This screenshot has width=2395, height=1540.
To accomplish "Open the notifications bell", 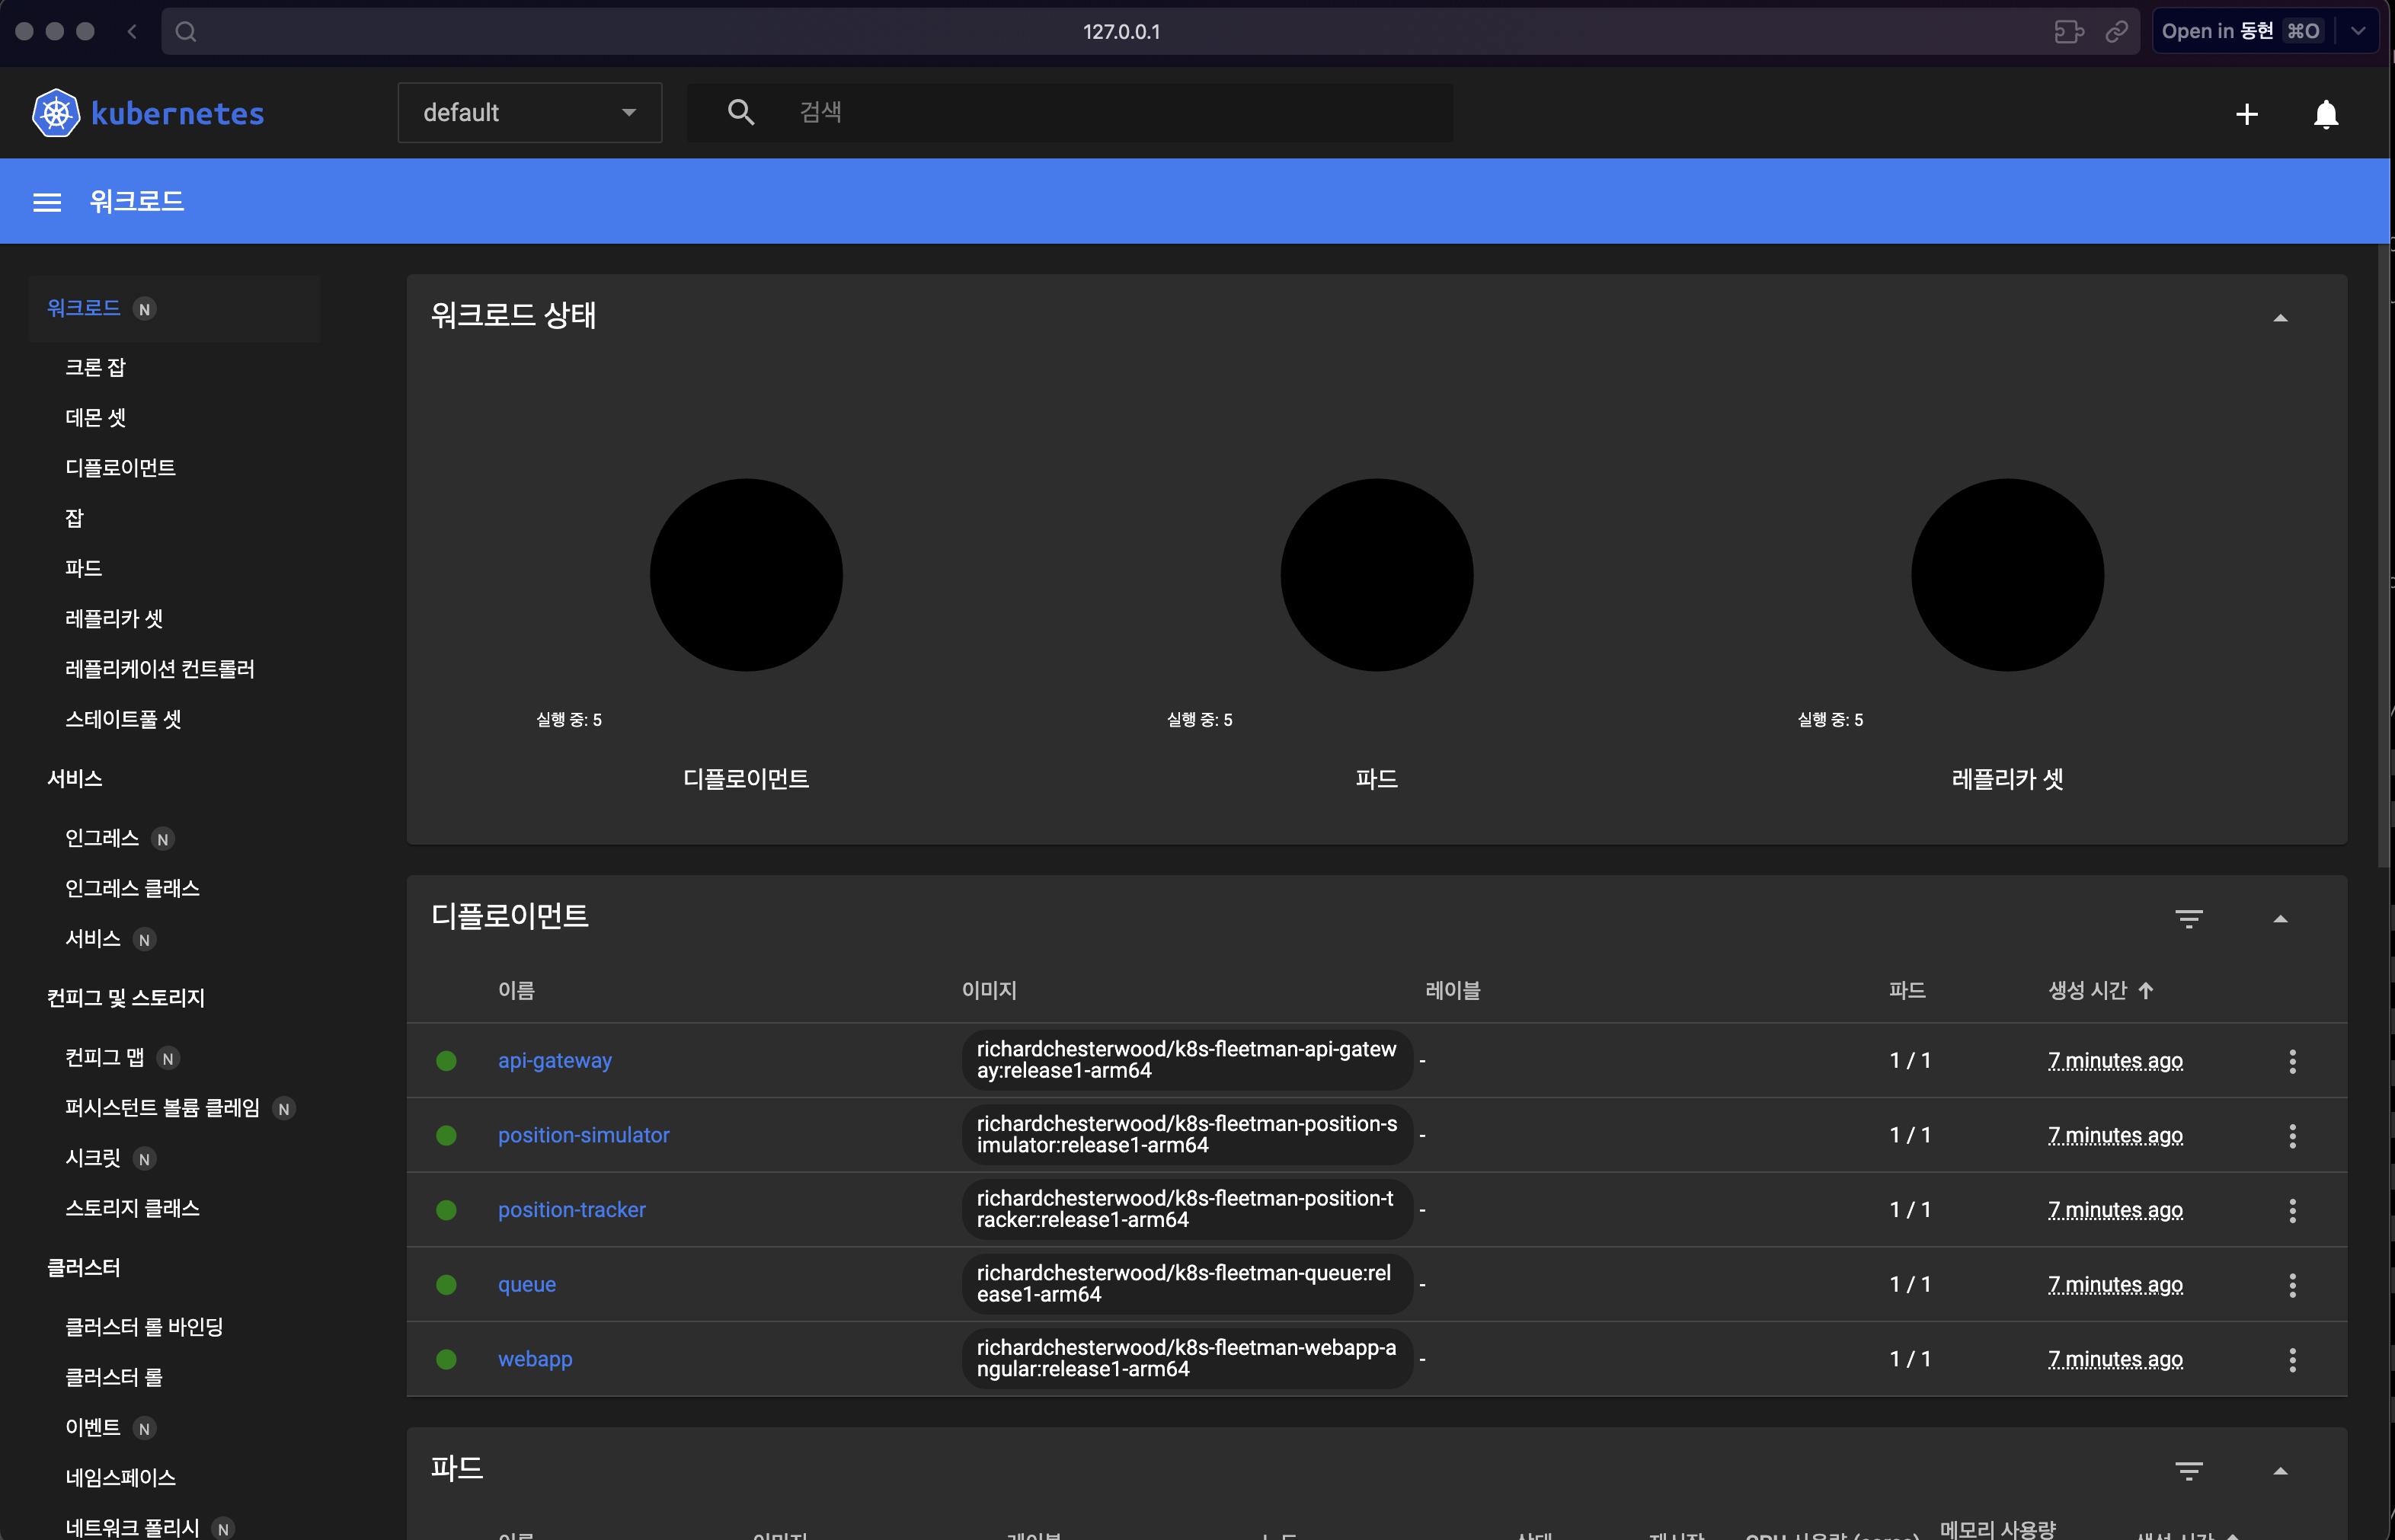I will click(2325, 114).
